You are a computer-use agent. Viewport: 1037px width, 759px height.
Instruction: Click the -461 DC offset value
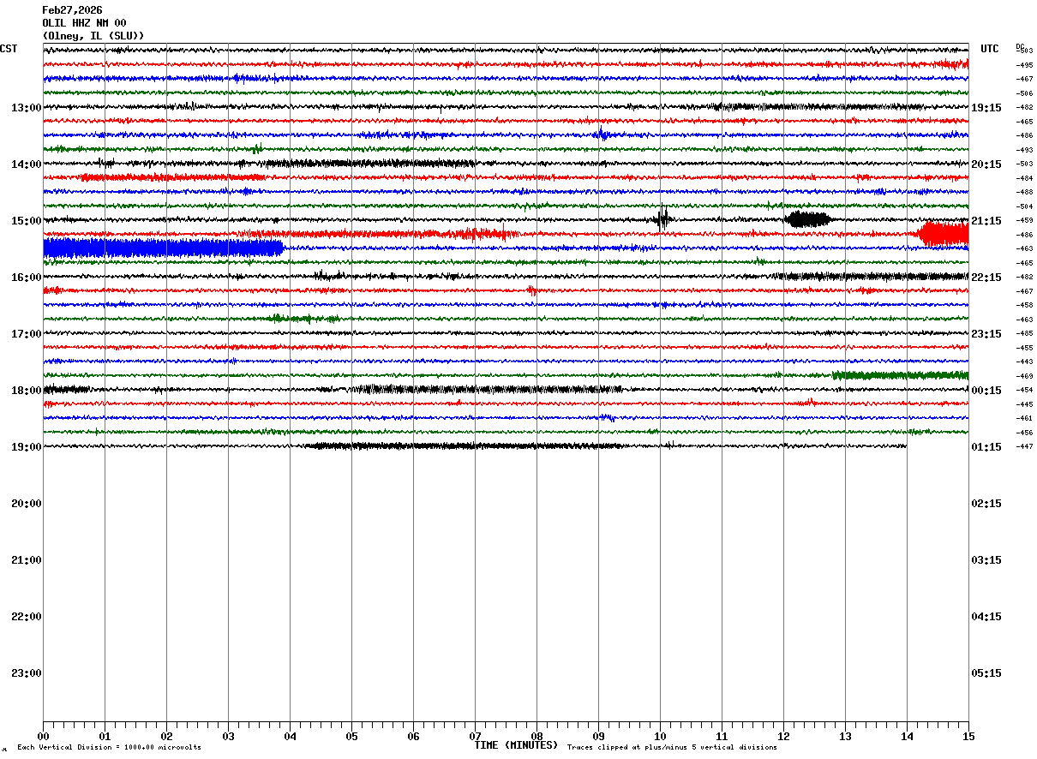pos(1024,418)
